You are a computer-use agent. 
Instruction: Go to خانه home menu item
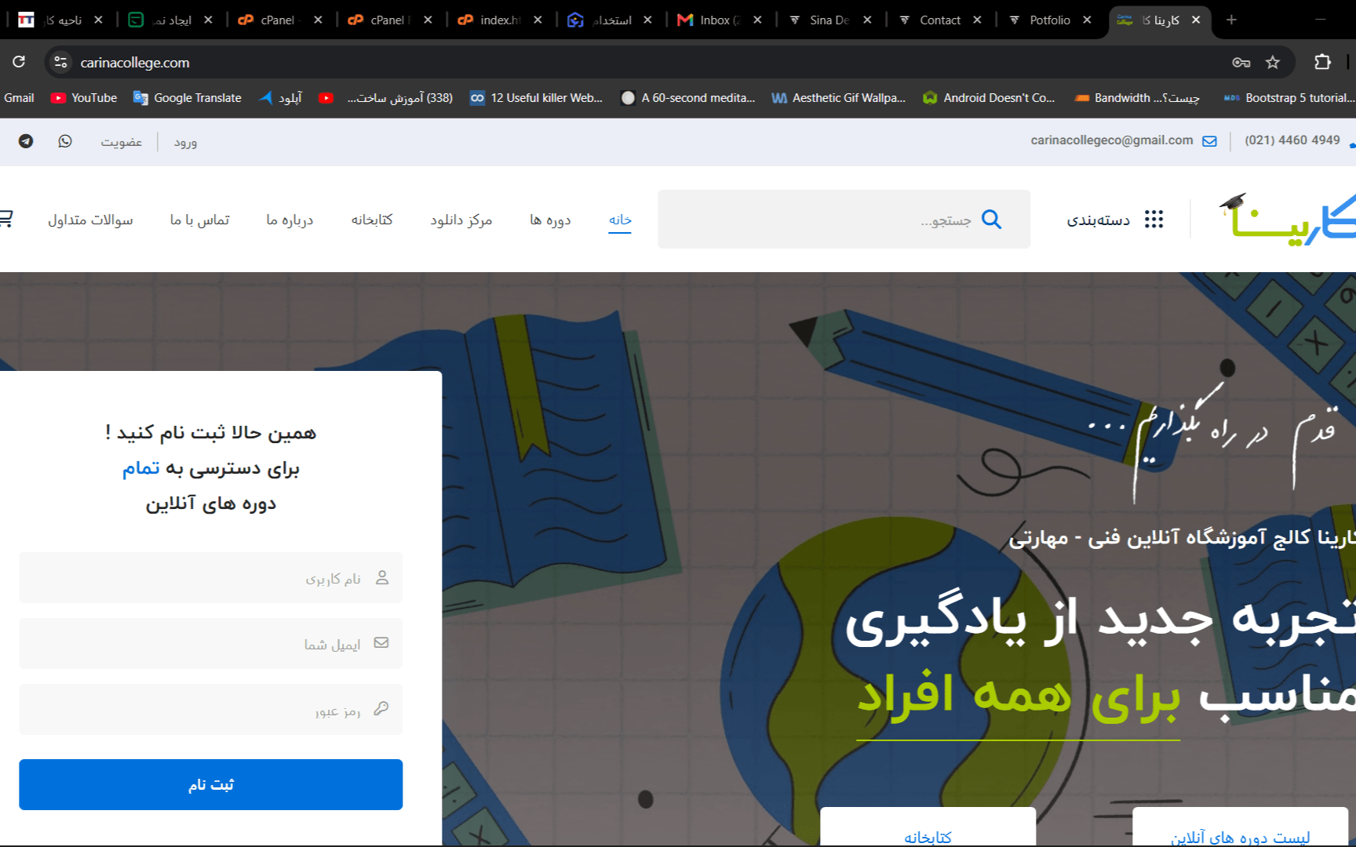(620, 220)
